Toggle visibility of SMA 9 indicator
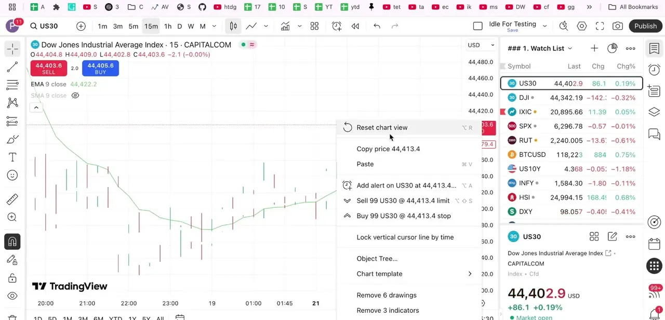This screenshot has width=665, height=320. (x=75, y=96)
